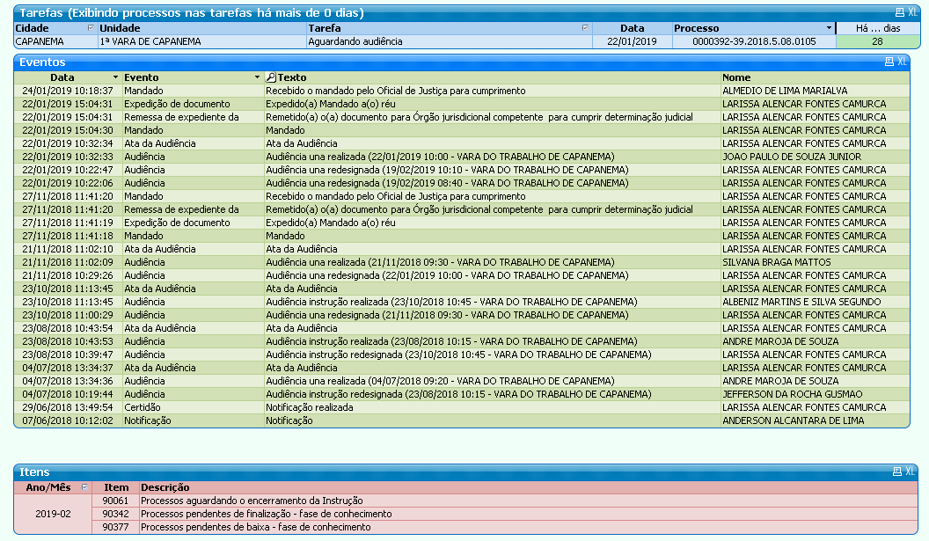929x541 pixels.
Task: Select name JOAO PAULO DE SOUZA JUNIOR
Action: [x=792, y=157]
